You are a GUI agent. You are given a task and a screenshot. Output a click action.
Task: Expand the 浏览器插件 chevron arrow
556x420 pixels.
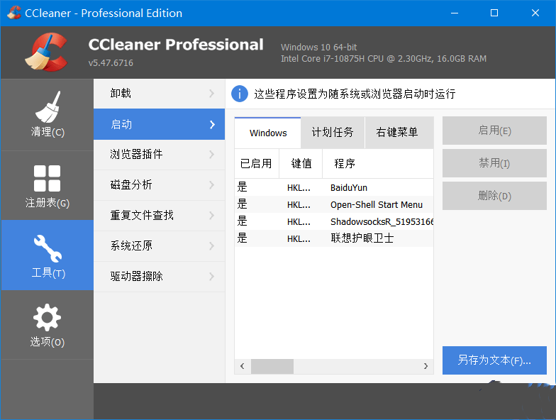click(211, 155)
